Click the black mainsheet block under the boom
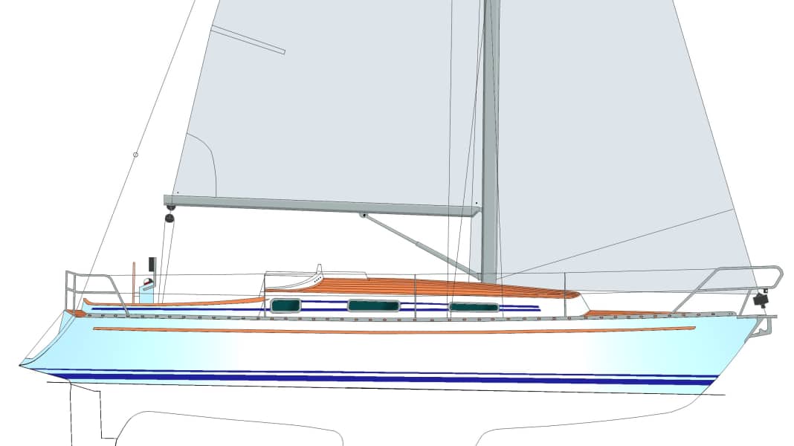 169,219
